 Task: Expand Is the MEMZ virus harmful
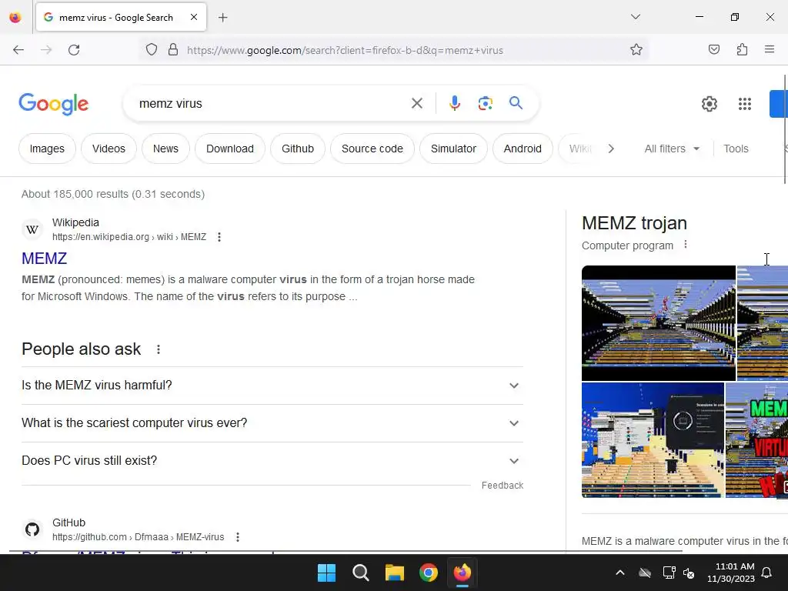[272, 386]
